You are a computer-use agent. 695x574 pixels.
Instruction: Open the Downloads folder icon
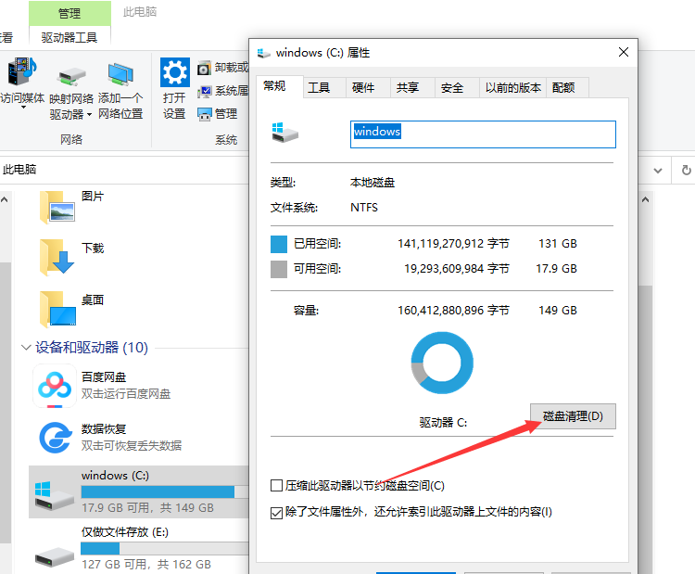pyautogui.click(x=57, y=257)
